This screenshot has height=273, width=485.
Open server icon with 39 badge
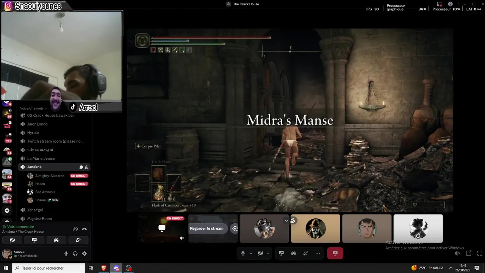click(x=7, y=186)
